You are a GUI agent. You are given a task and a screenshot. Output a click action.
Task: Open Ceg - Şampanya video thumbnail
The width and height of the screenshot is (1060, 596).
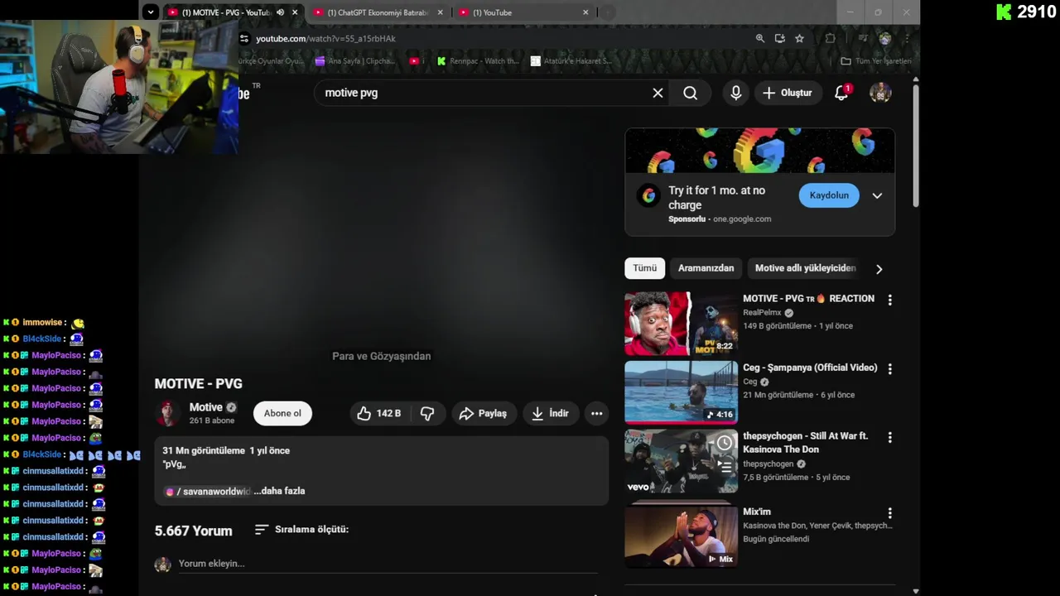tap(681, 392)
